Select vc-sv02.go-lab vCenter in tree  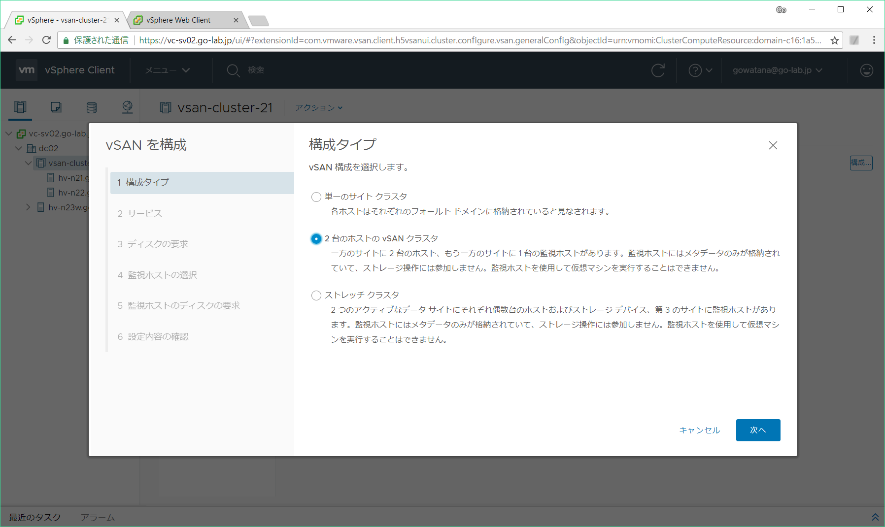pos(58,133)
